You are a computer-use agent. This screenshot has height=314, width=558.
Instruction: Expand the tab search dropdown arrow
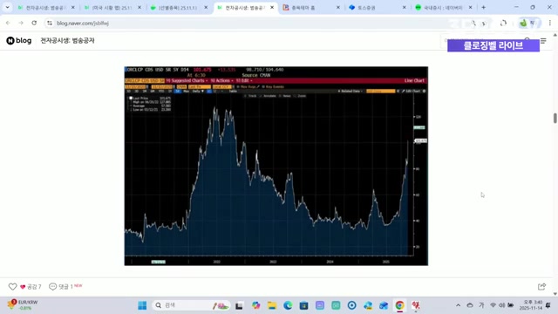(7, 7)
